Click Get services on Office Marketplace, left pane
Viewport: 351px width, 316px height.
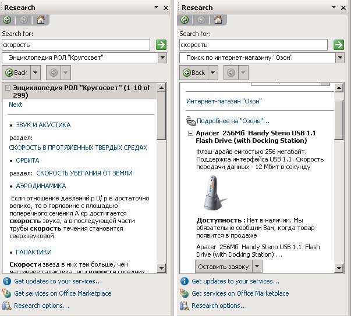(63, 293)
